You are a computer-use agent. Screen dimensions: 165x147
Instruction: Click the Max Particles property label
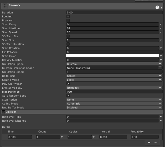pyautogui.click(x=11, y=92)
